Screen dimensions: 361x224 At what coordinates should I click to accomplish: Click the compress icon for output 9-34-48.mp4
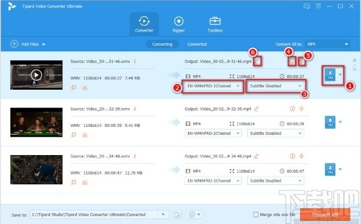301,156
